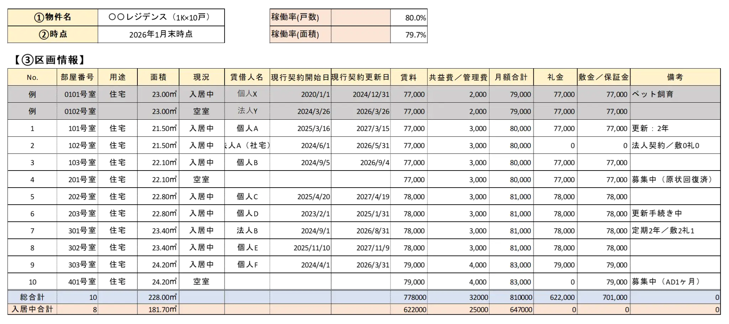The width and height of the screenshot is (729, 324).
Task: Click the ①物件名 label cell
Action: coord(53,17)
